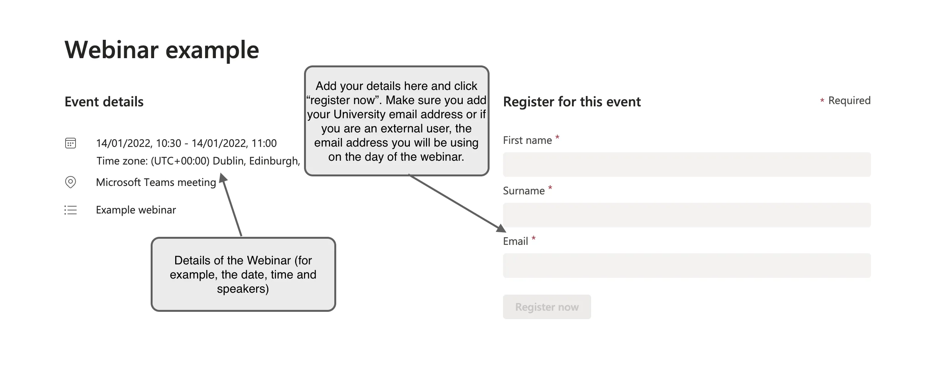The width and height of the screenshot is (950, 365).
Task: Click the list icon next to Example webinar
Action: [x=71, y=210]
